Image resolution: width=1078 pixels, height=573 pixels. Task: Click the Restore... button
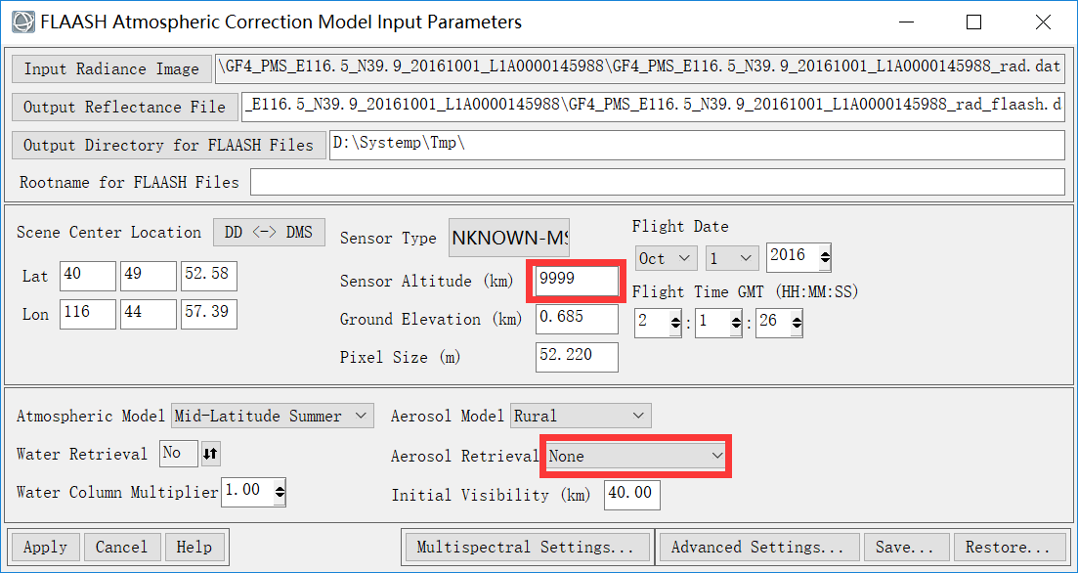(x=1007, y=547)
